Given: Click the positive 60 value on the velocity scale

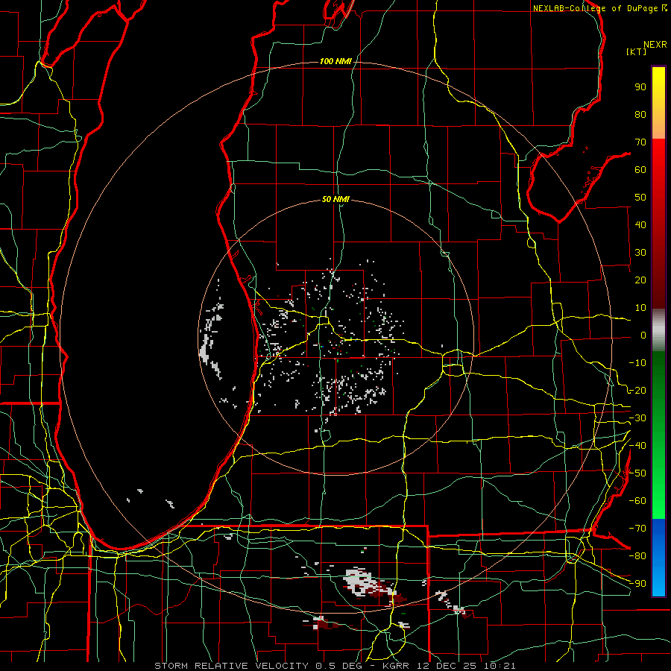Looking at the screenshot, I should coord(640,170).
